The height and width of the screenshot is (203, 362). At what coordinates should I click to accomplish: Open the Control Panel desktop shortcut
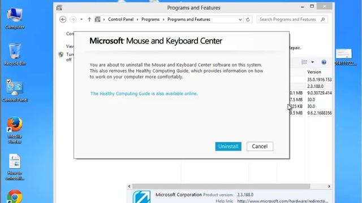[15, 91]
